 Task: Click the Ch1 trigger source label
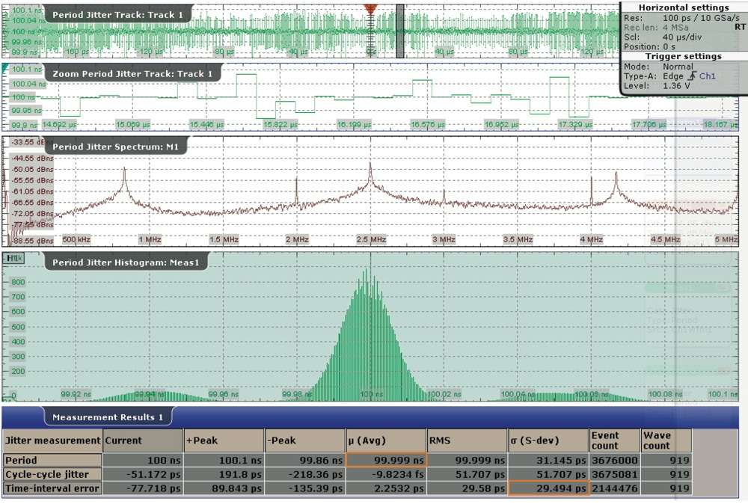tap(707, 76)
